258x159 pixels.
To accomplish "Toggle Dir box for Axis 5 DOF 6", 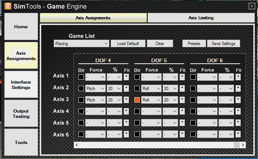I will click(x=193, y=123).
